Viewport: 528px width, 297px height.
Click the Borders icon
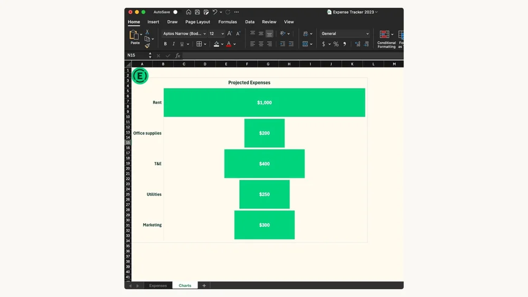point(199,44)
